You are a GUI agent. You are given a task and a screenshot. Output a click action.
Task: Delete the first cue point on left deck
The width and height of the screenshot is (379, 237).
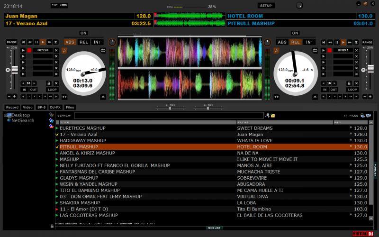point(56,50)
